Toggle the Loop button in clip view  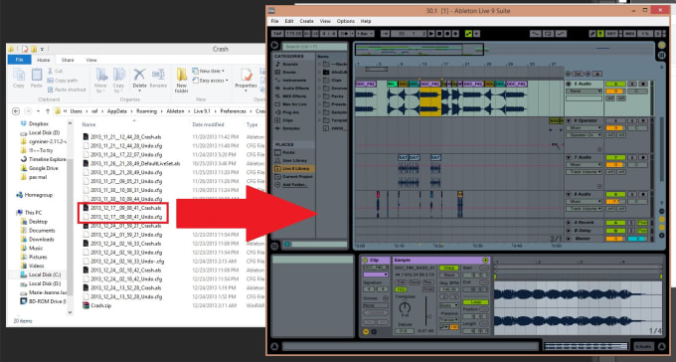tap(475, 302)
